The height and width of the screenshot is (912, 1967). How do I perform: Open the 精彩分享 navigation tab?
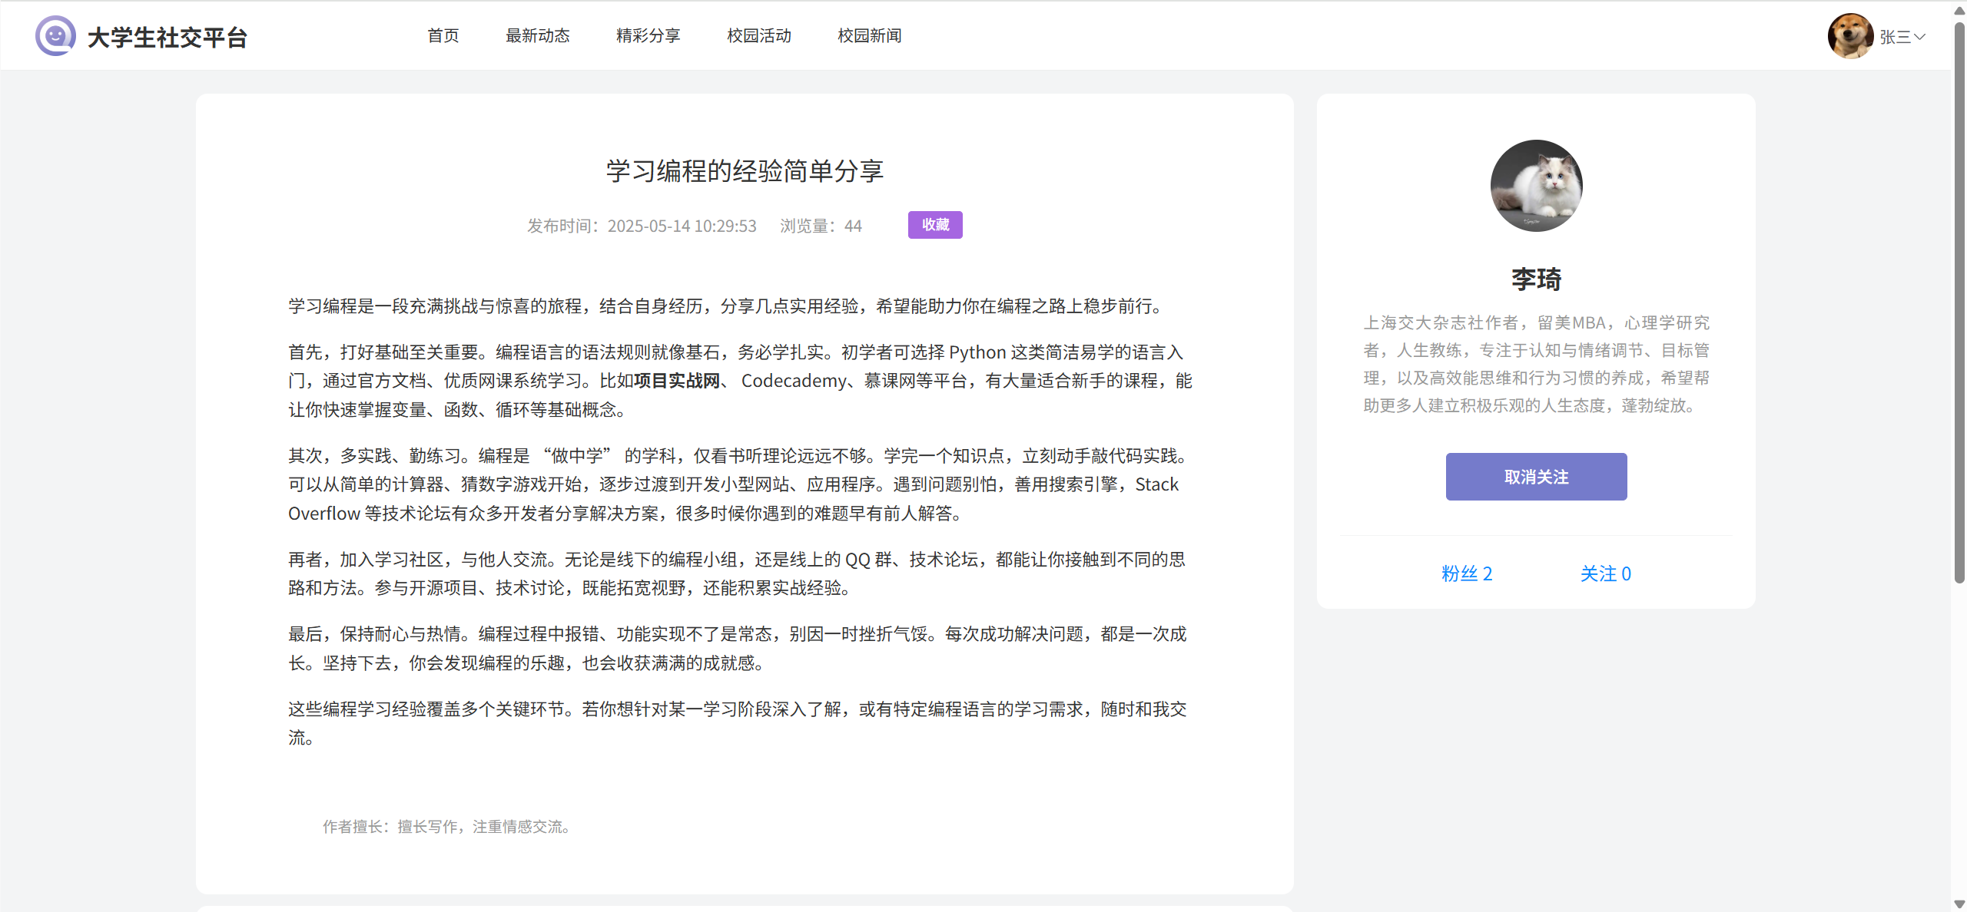(x=648, y=36)
